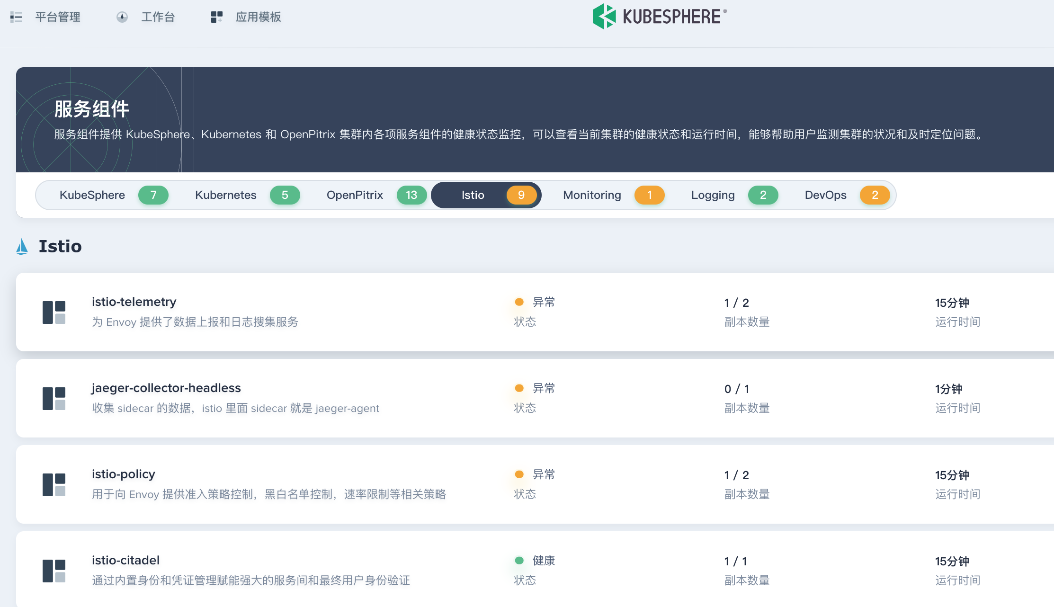
Task: Open the Monitoring tab
Action: tap(614, 195)
